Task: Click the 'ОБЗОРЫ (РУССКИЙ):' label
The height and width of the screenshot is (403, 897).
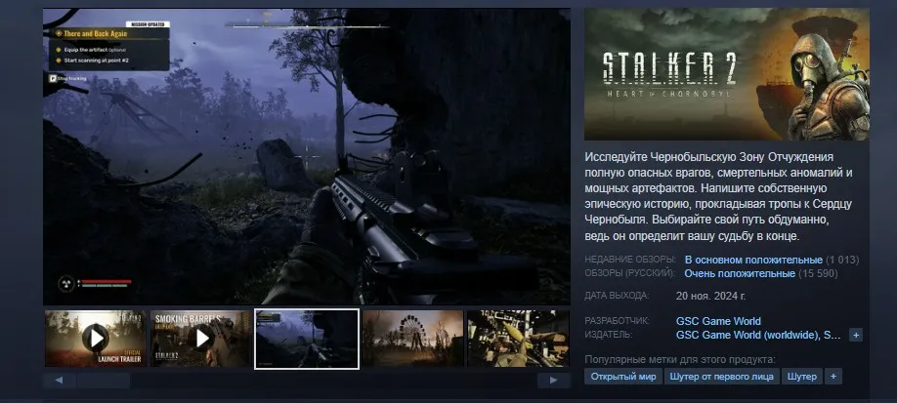Action: coord(630,273)
